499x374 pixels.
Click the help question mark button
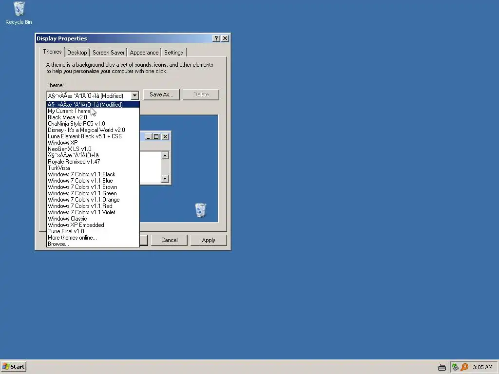point(216,38)
